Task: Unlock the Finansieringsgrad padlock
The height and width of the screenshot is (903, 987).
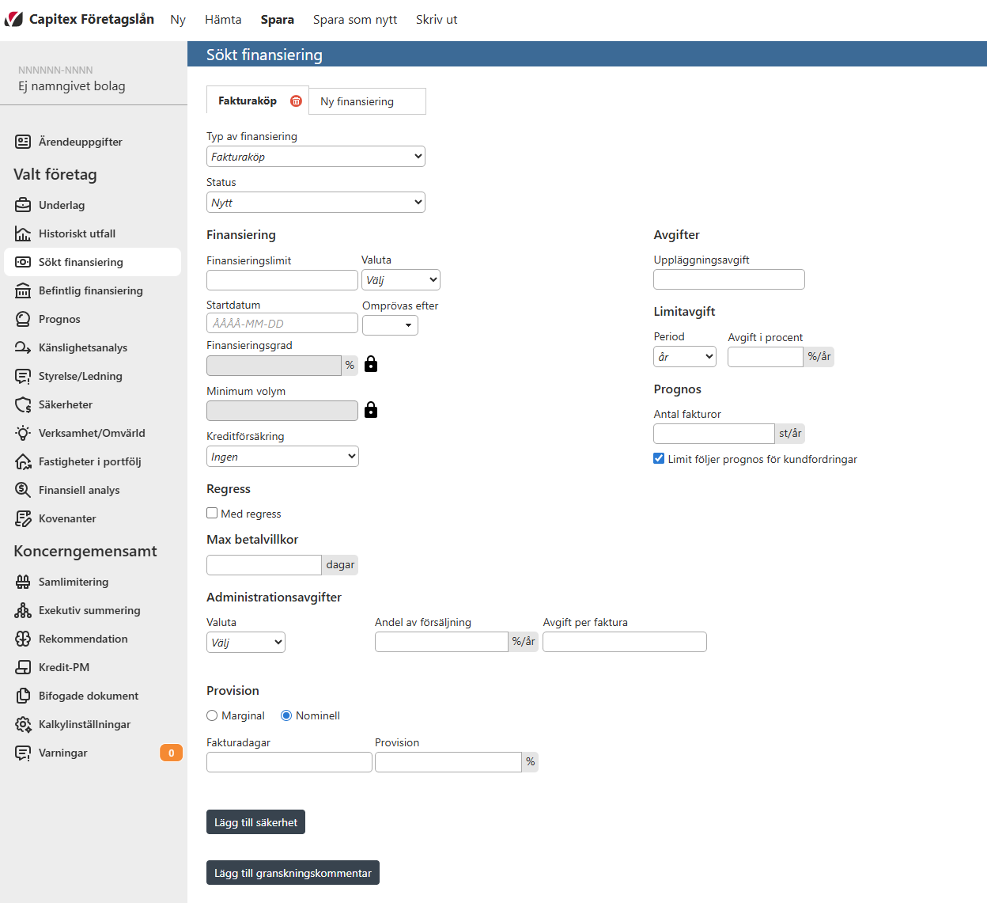Action: pyautogui.click(x=371, y=364)
